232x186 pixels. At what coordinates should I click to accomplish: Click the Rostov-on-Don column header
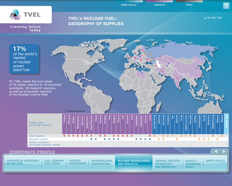point(186,124)
